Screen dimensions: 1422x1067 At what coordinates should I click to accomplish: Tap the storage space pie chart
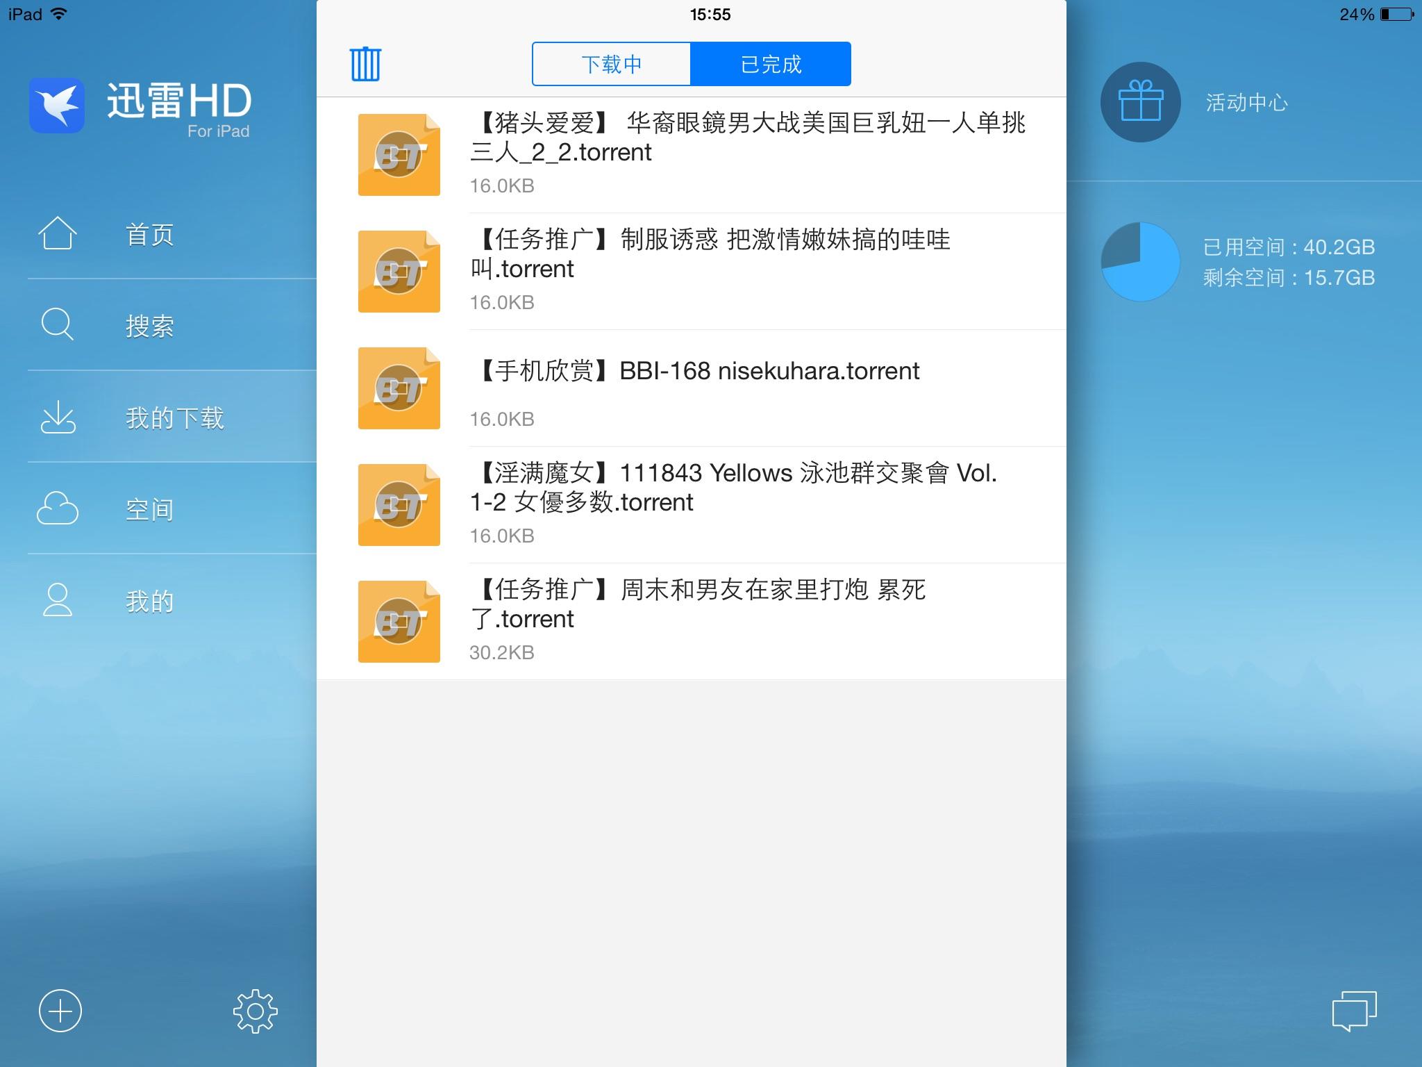pyautogui.click(x=1140, y=262)
